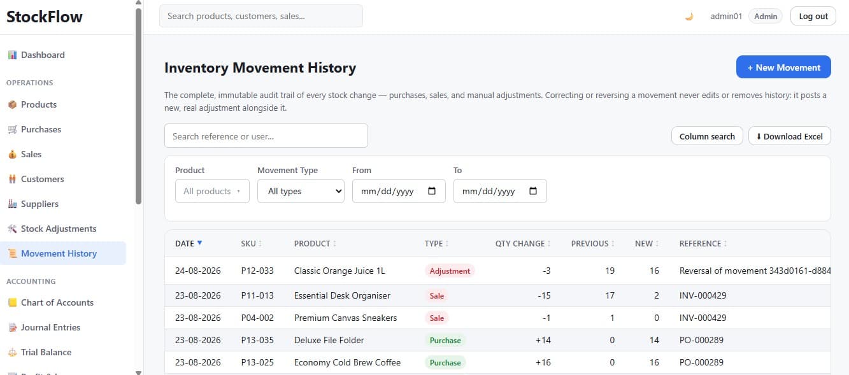Click the sidebar scroll up arrow
The height and width of the screenshot is (375, 849).
(x=139, y=3)
